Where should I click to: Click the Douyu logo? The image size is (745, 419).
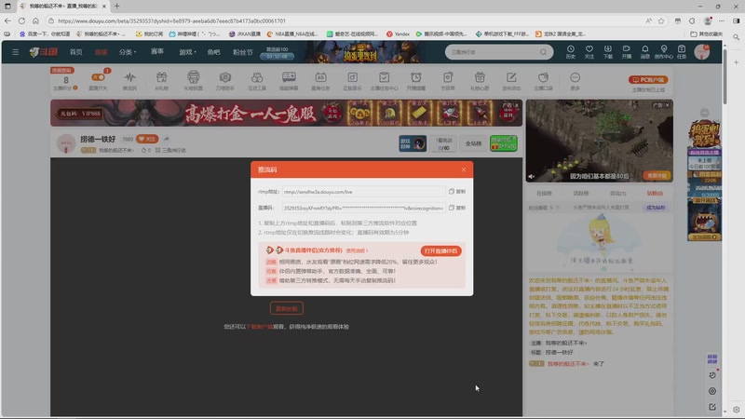point(43,52)
